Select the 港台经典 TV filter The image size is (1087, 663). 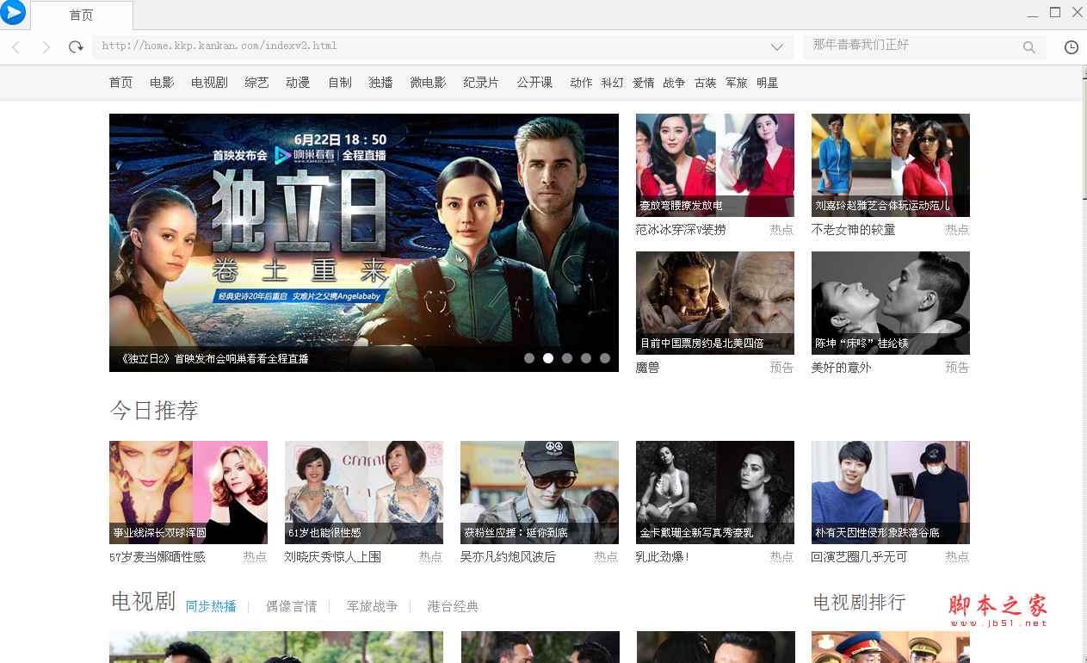coord(453,606)
